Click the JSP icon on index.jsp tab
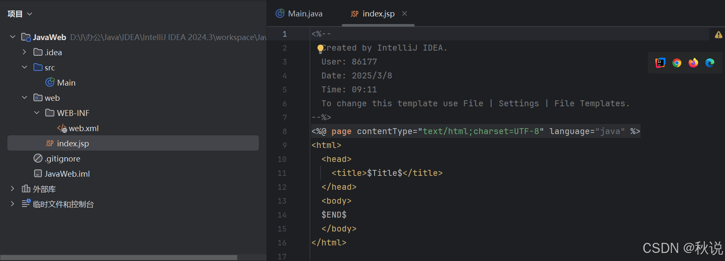Image resolution: width=725 pixels, height=261 pixels. pyautogui.click(x=355, y=14)
